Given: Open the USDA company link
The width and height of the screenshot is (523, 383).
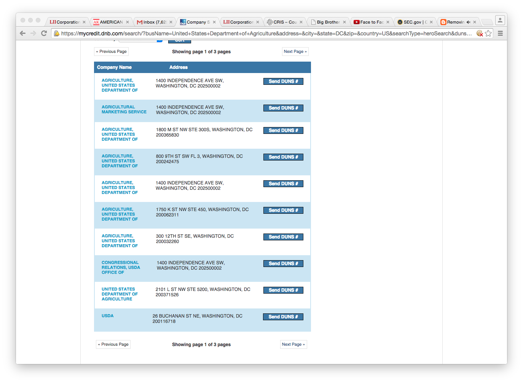Looking at the screenshot, I should [x=107, y=316].
